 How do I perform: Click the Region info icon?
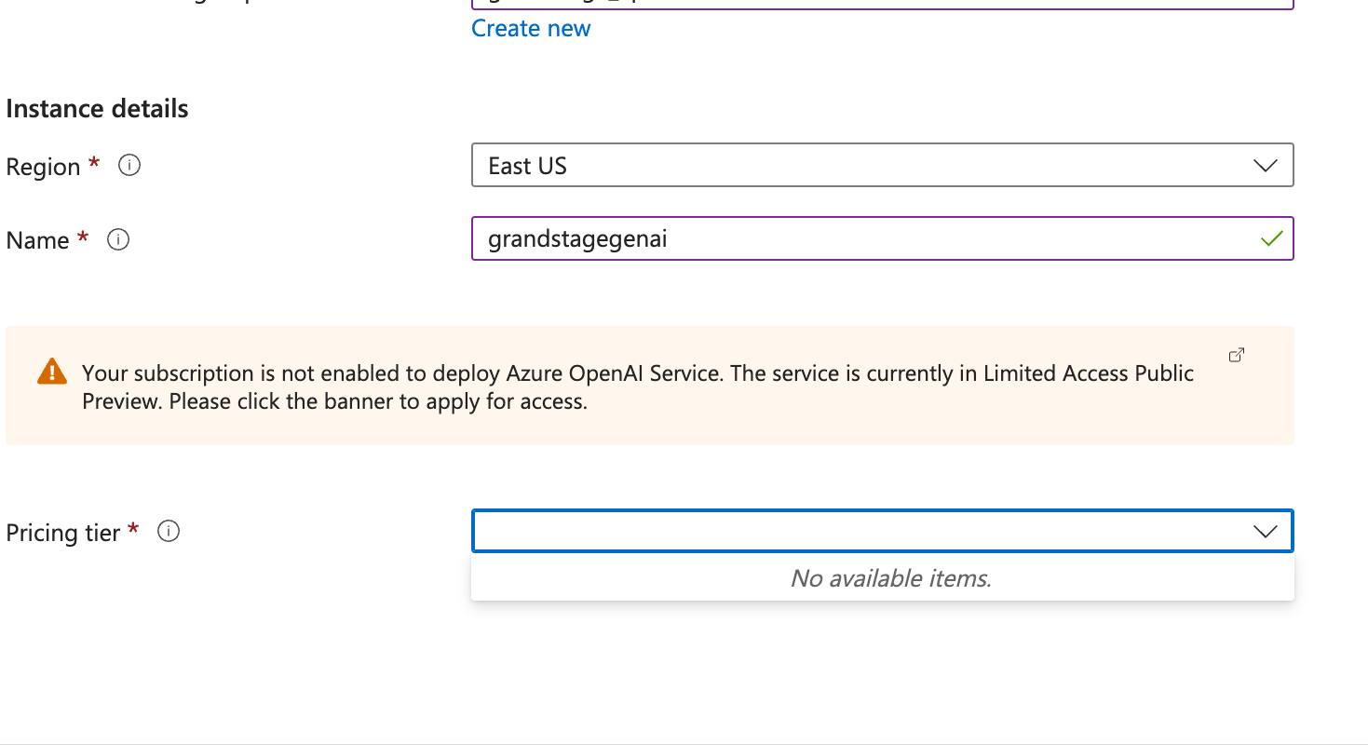[129, 166]
